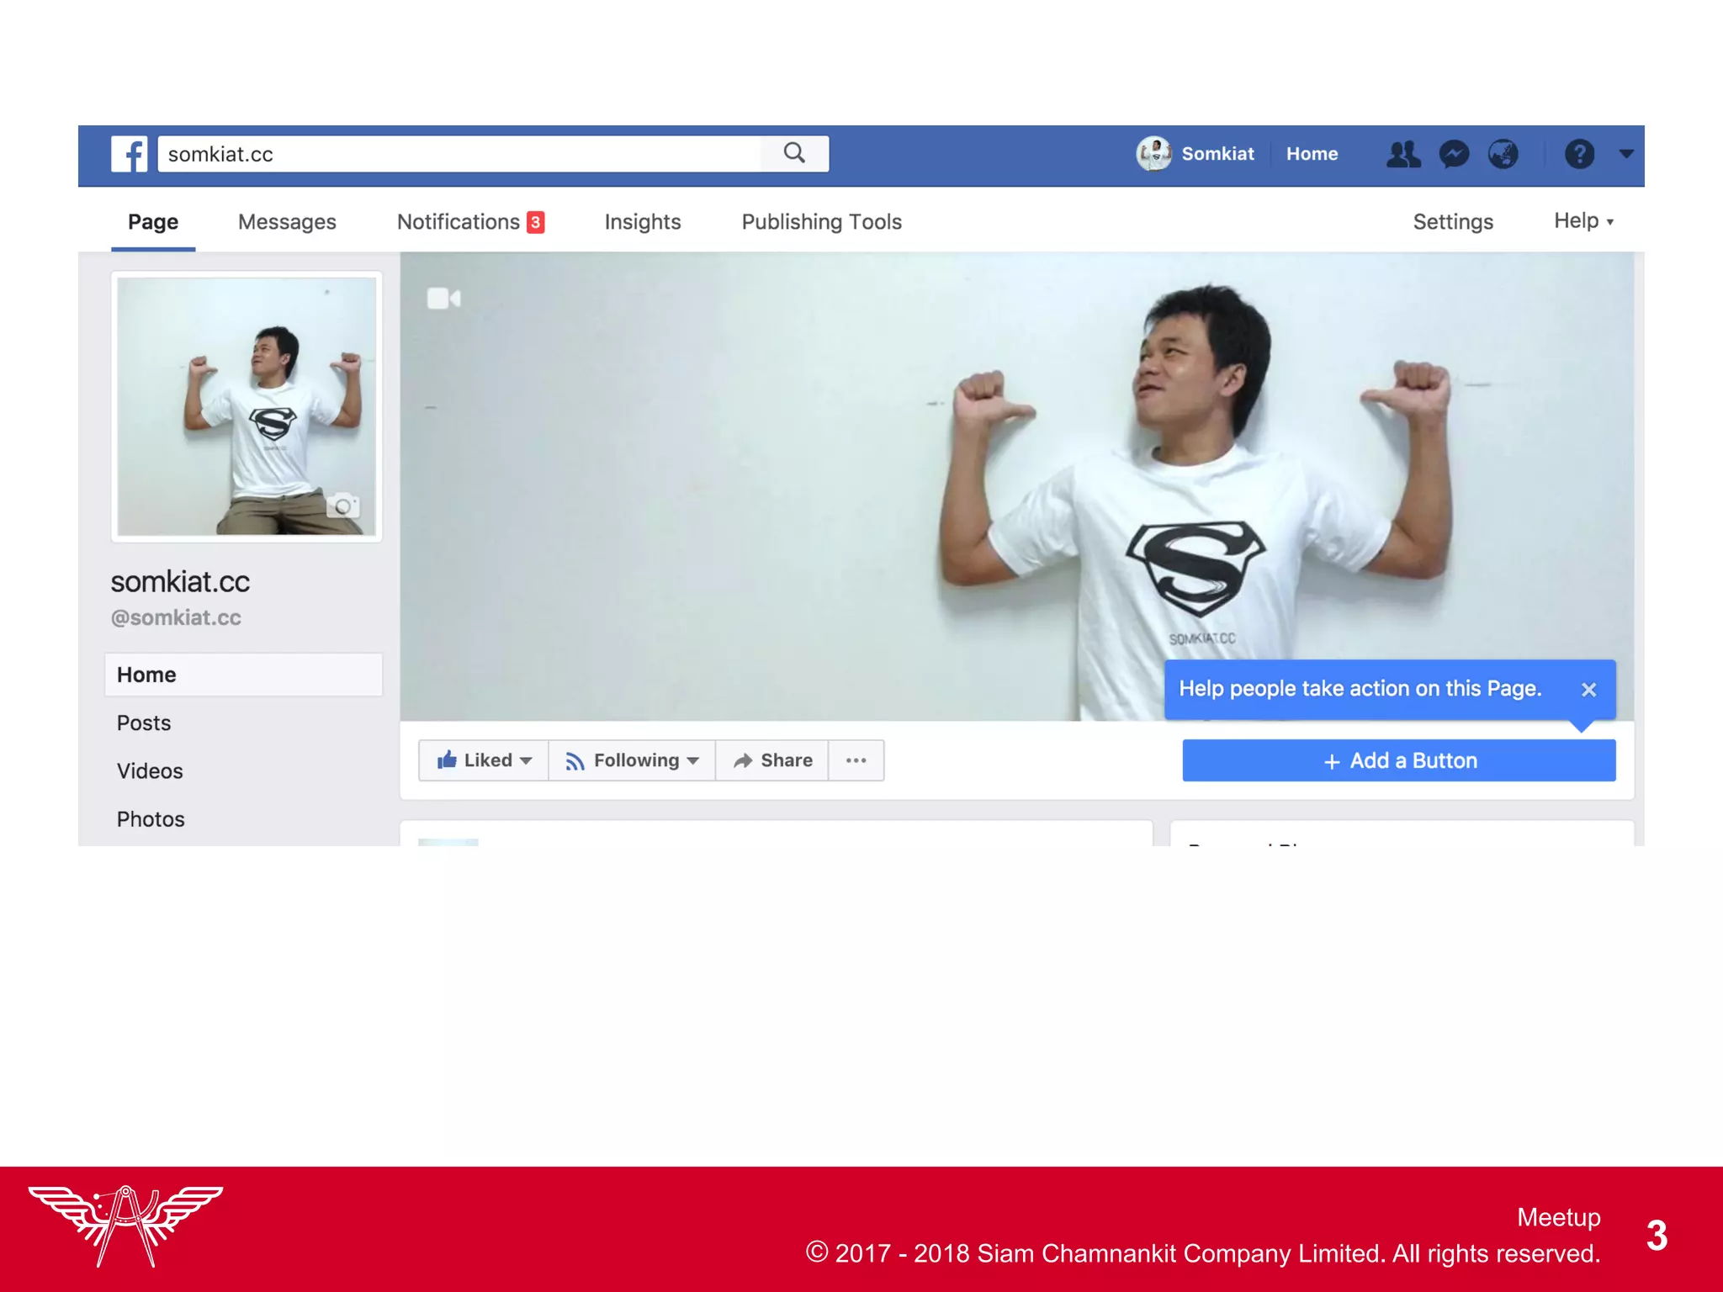Click the profile picture camera icon

342,506
